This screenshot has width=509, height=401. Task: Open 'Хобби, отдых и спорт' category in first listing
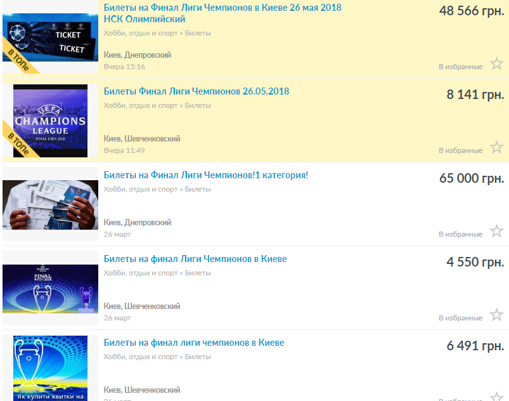coord(141,33)
